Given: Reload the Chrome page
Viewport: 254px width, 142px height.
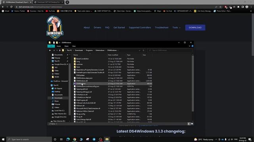Looking at the screenshot, I should 12,7.
